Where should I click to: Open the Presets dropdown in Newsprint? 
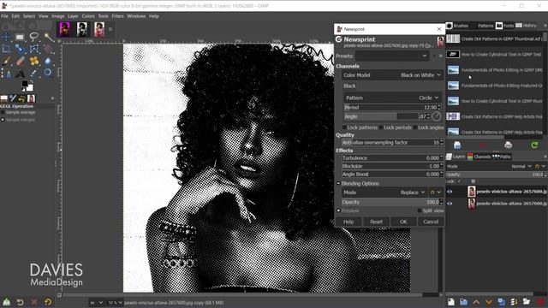point(392,56)
